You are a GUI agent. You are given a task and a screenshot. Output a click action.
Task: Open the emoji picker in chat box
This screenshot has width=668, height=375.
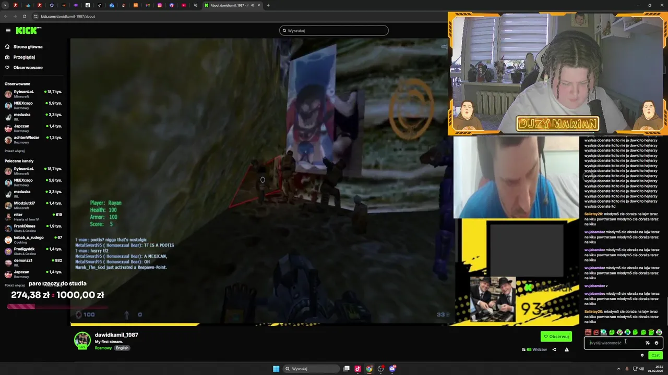657,343
